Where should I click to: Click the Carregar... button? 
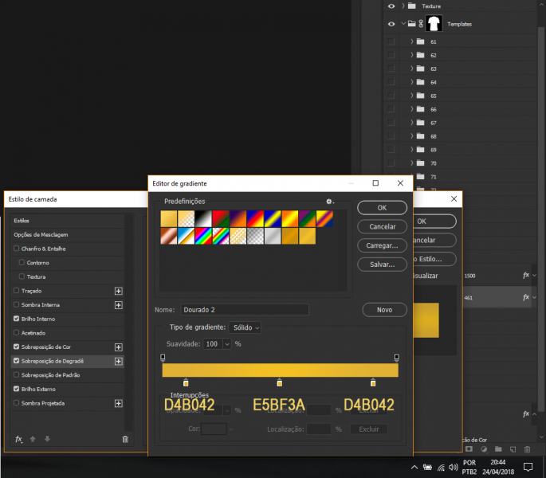(x=382, y=245)
